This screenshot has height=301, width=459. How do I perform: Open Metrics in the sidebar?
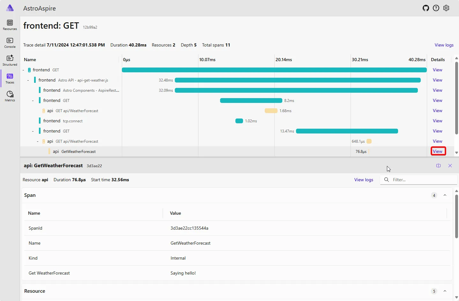(x=10, y=96)
